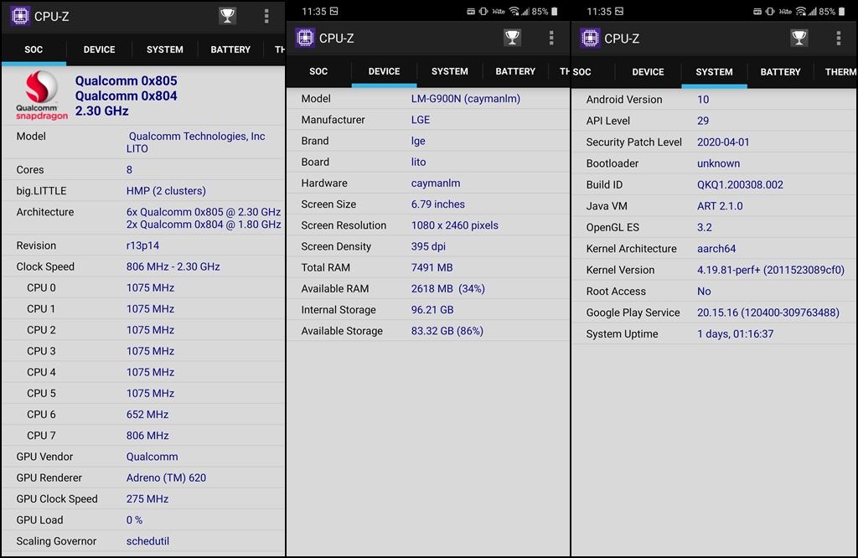This screenshot has width=858, height=558.
Task: Tap the Wi-Fi status icon in the right panel
Action: 800,11
